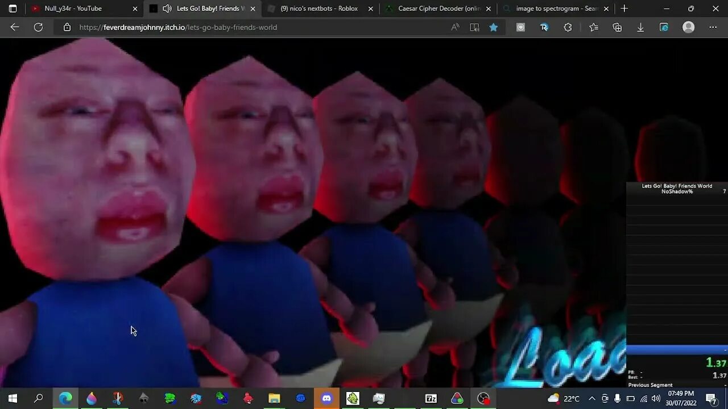Screen dimensions: 728x409
Task: Open the gray heart extension icon
Action: pyautogui.click(x=520, y=27)
